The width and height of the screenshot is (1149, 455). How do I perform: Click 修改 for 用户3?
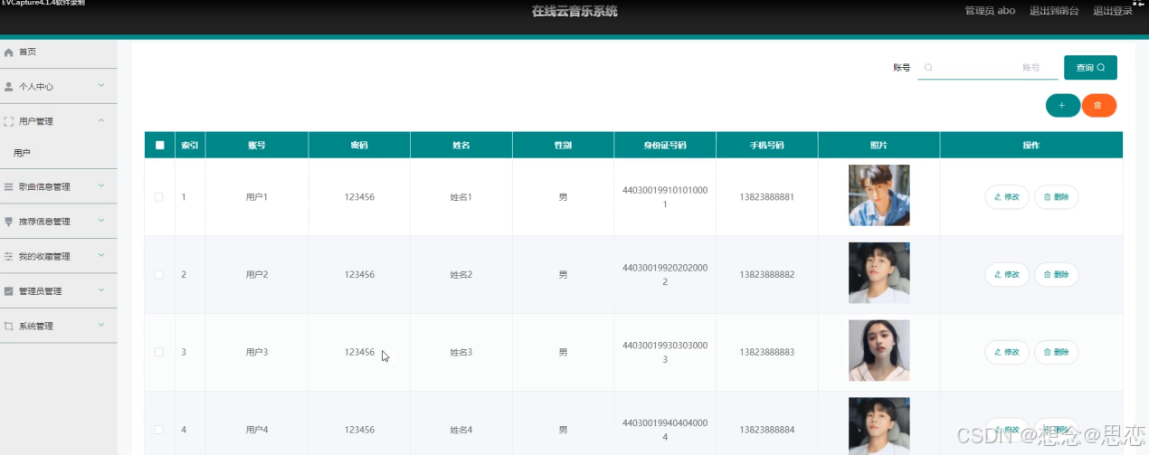pyautogui.click(x=1007, y=353)
